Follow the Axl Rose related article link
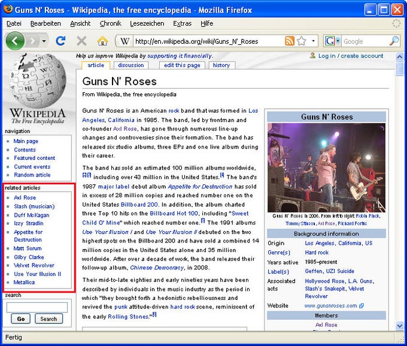 [25, 198]
